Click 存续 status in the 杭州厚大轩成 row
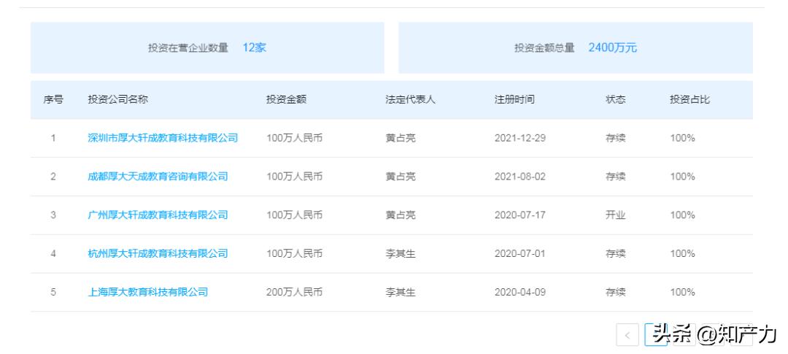The width and height of the screenshot is (788, 354). (616, 253)
